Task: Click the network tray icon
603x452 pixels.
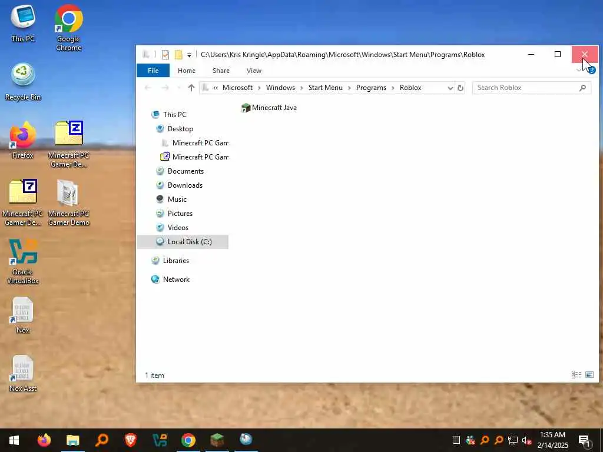Action: pyautogui.click(x=513, y=440)
